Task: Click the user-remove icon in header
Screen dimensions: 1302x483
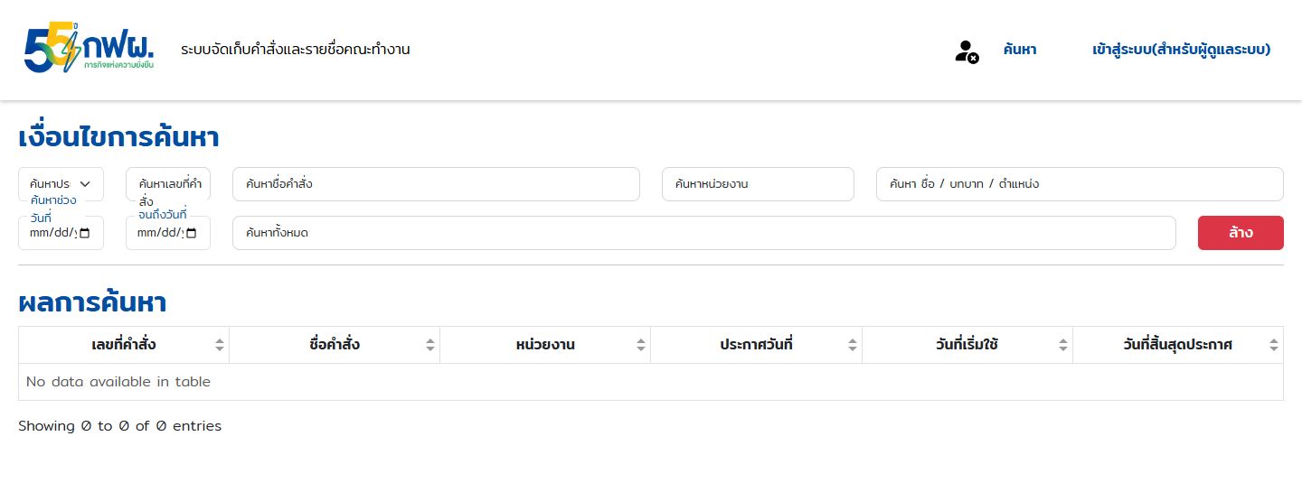Action: pos(967,51)
